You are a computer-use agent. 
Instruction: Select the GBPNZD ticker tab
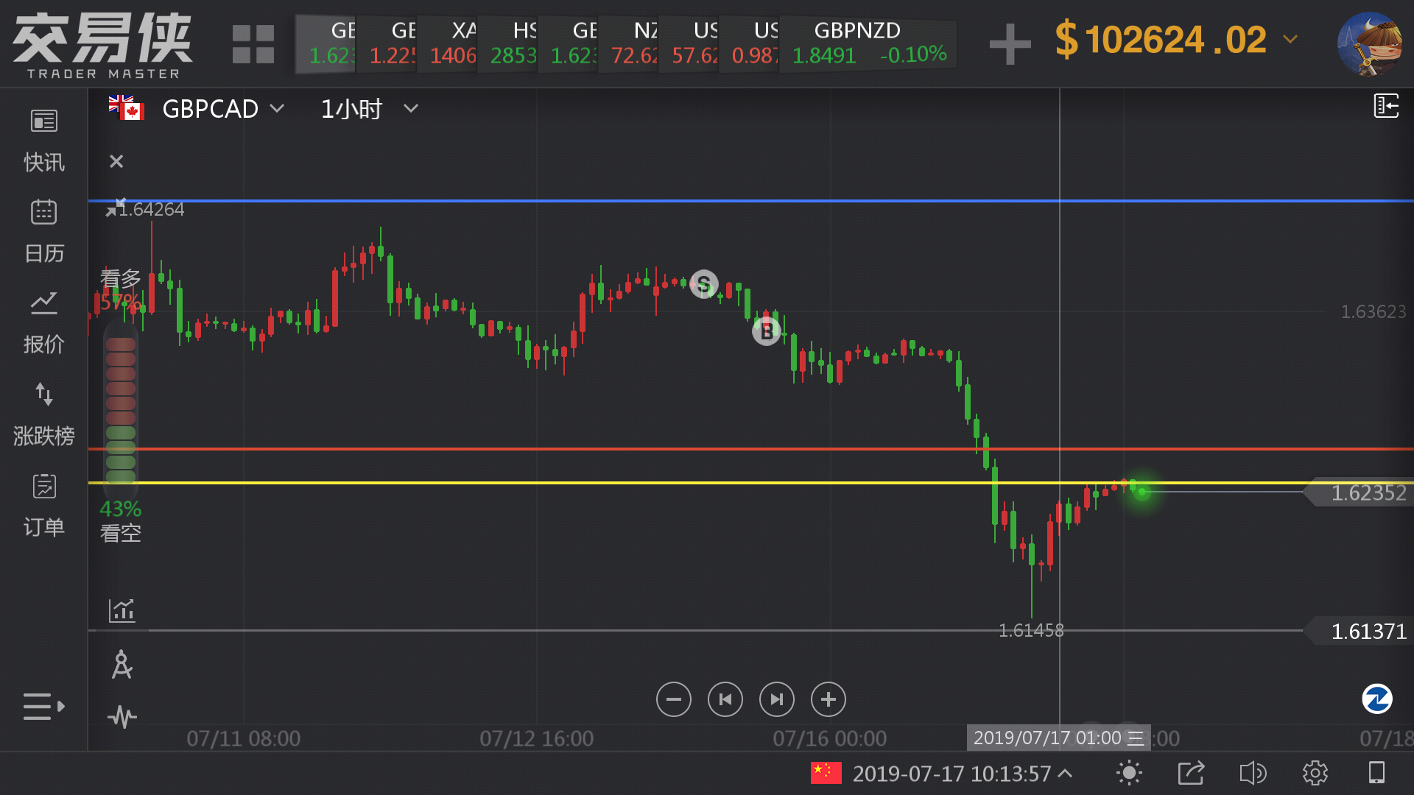[x=868, y=43]
